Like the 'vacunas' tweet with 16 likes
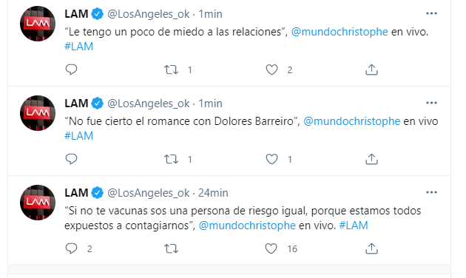This screenshot has width=466, height=278. click(271, 248)
